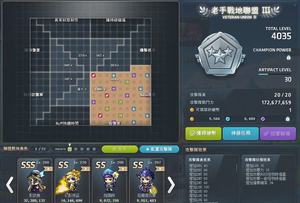300x203 pixels.
Task: Click the silver three-star union rank emblem
Action: coord(220,53)
